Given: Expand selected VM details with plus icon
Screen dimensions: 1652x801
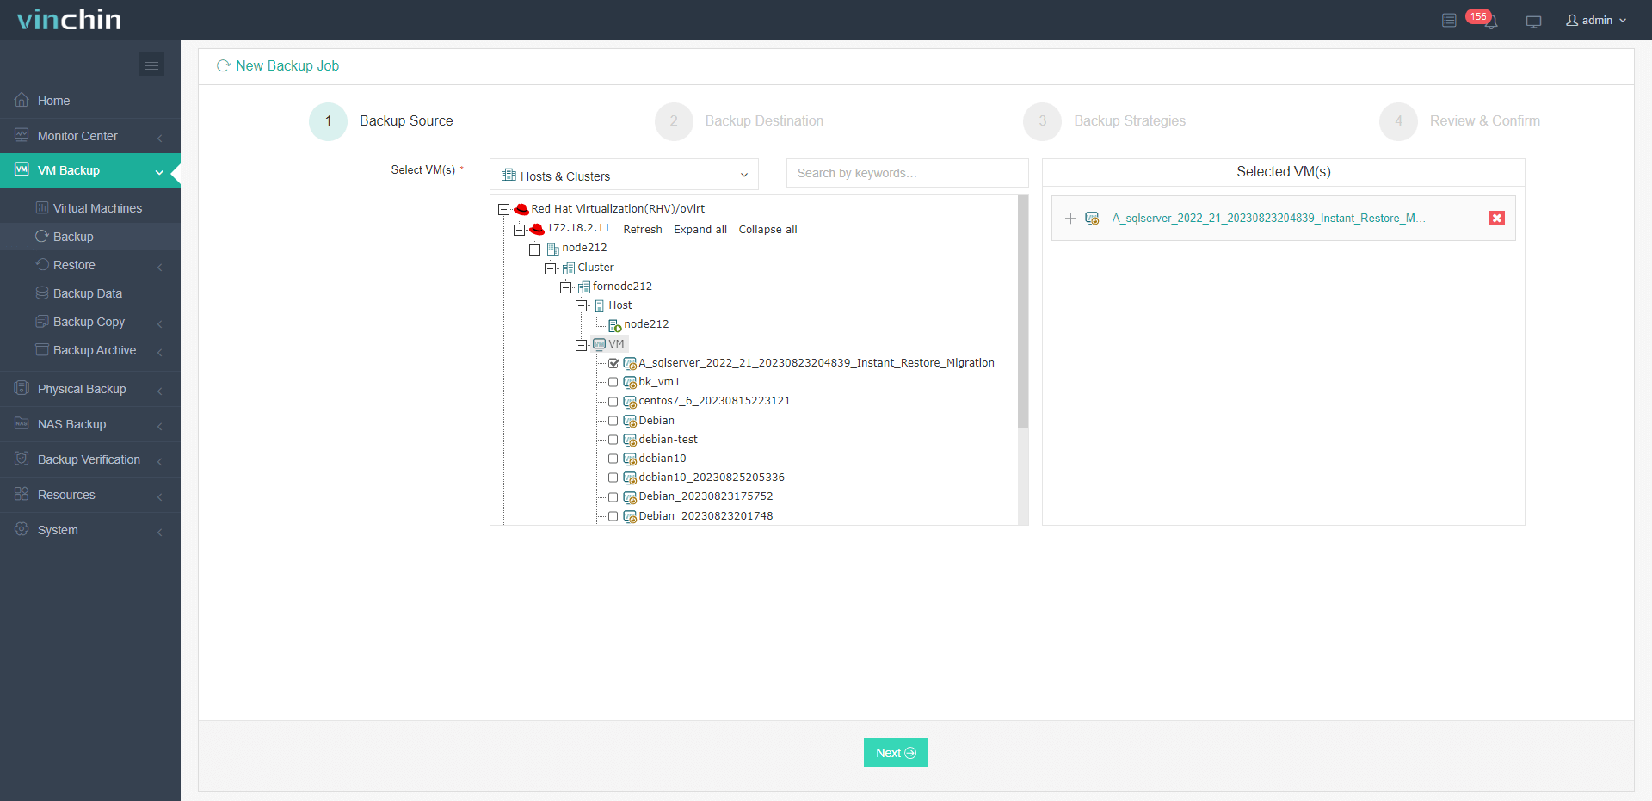Looking at the screenshot, I should [1070, 219].
